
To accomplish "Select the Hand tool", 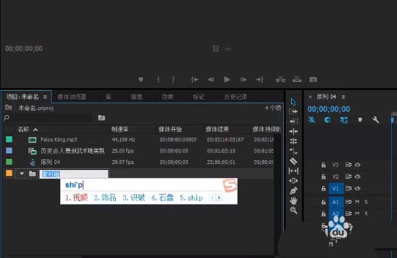I will (x=293, y=201).
